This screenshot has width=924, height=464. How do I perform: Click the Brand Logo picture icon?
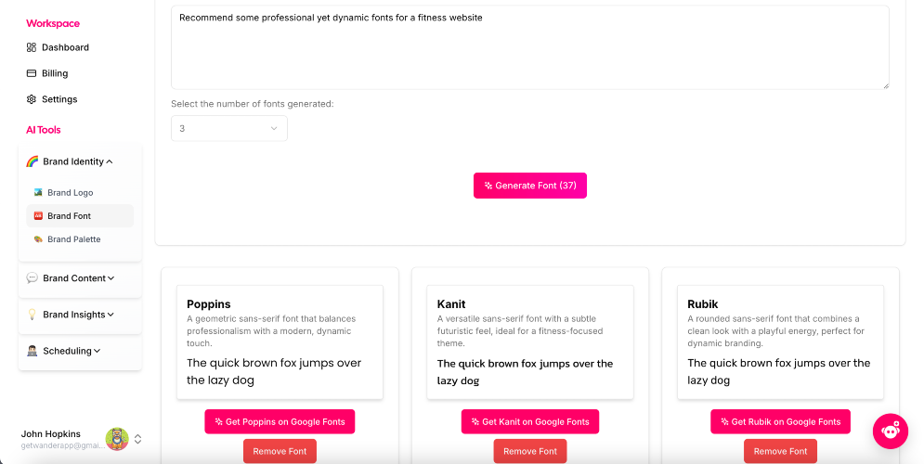point(38,192)
